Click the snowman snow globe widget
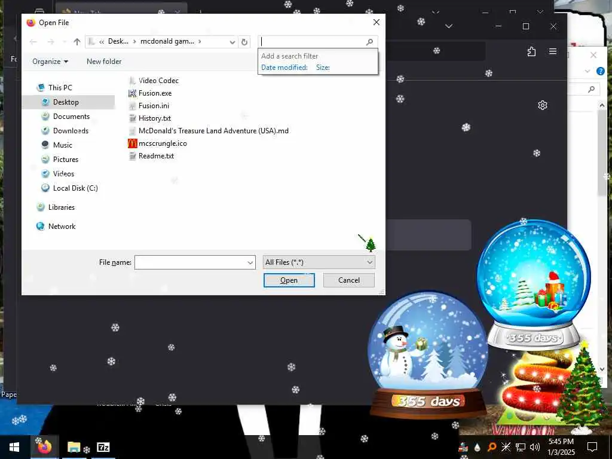The image size is (612, 459). (428, 354)
